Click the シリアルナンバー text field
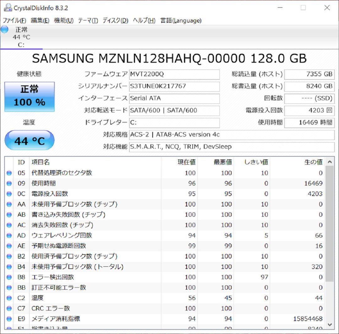Image resolution: width=339 pixels, height=334 pixels. coord(174,86)
